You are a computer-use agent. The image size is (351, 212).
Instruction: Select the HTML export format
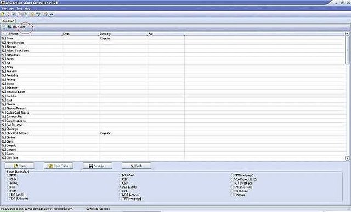(x=12, y=183)
